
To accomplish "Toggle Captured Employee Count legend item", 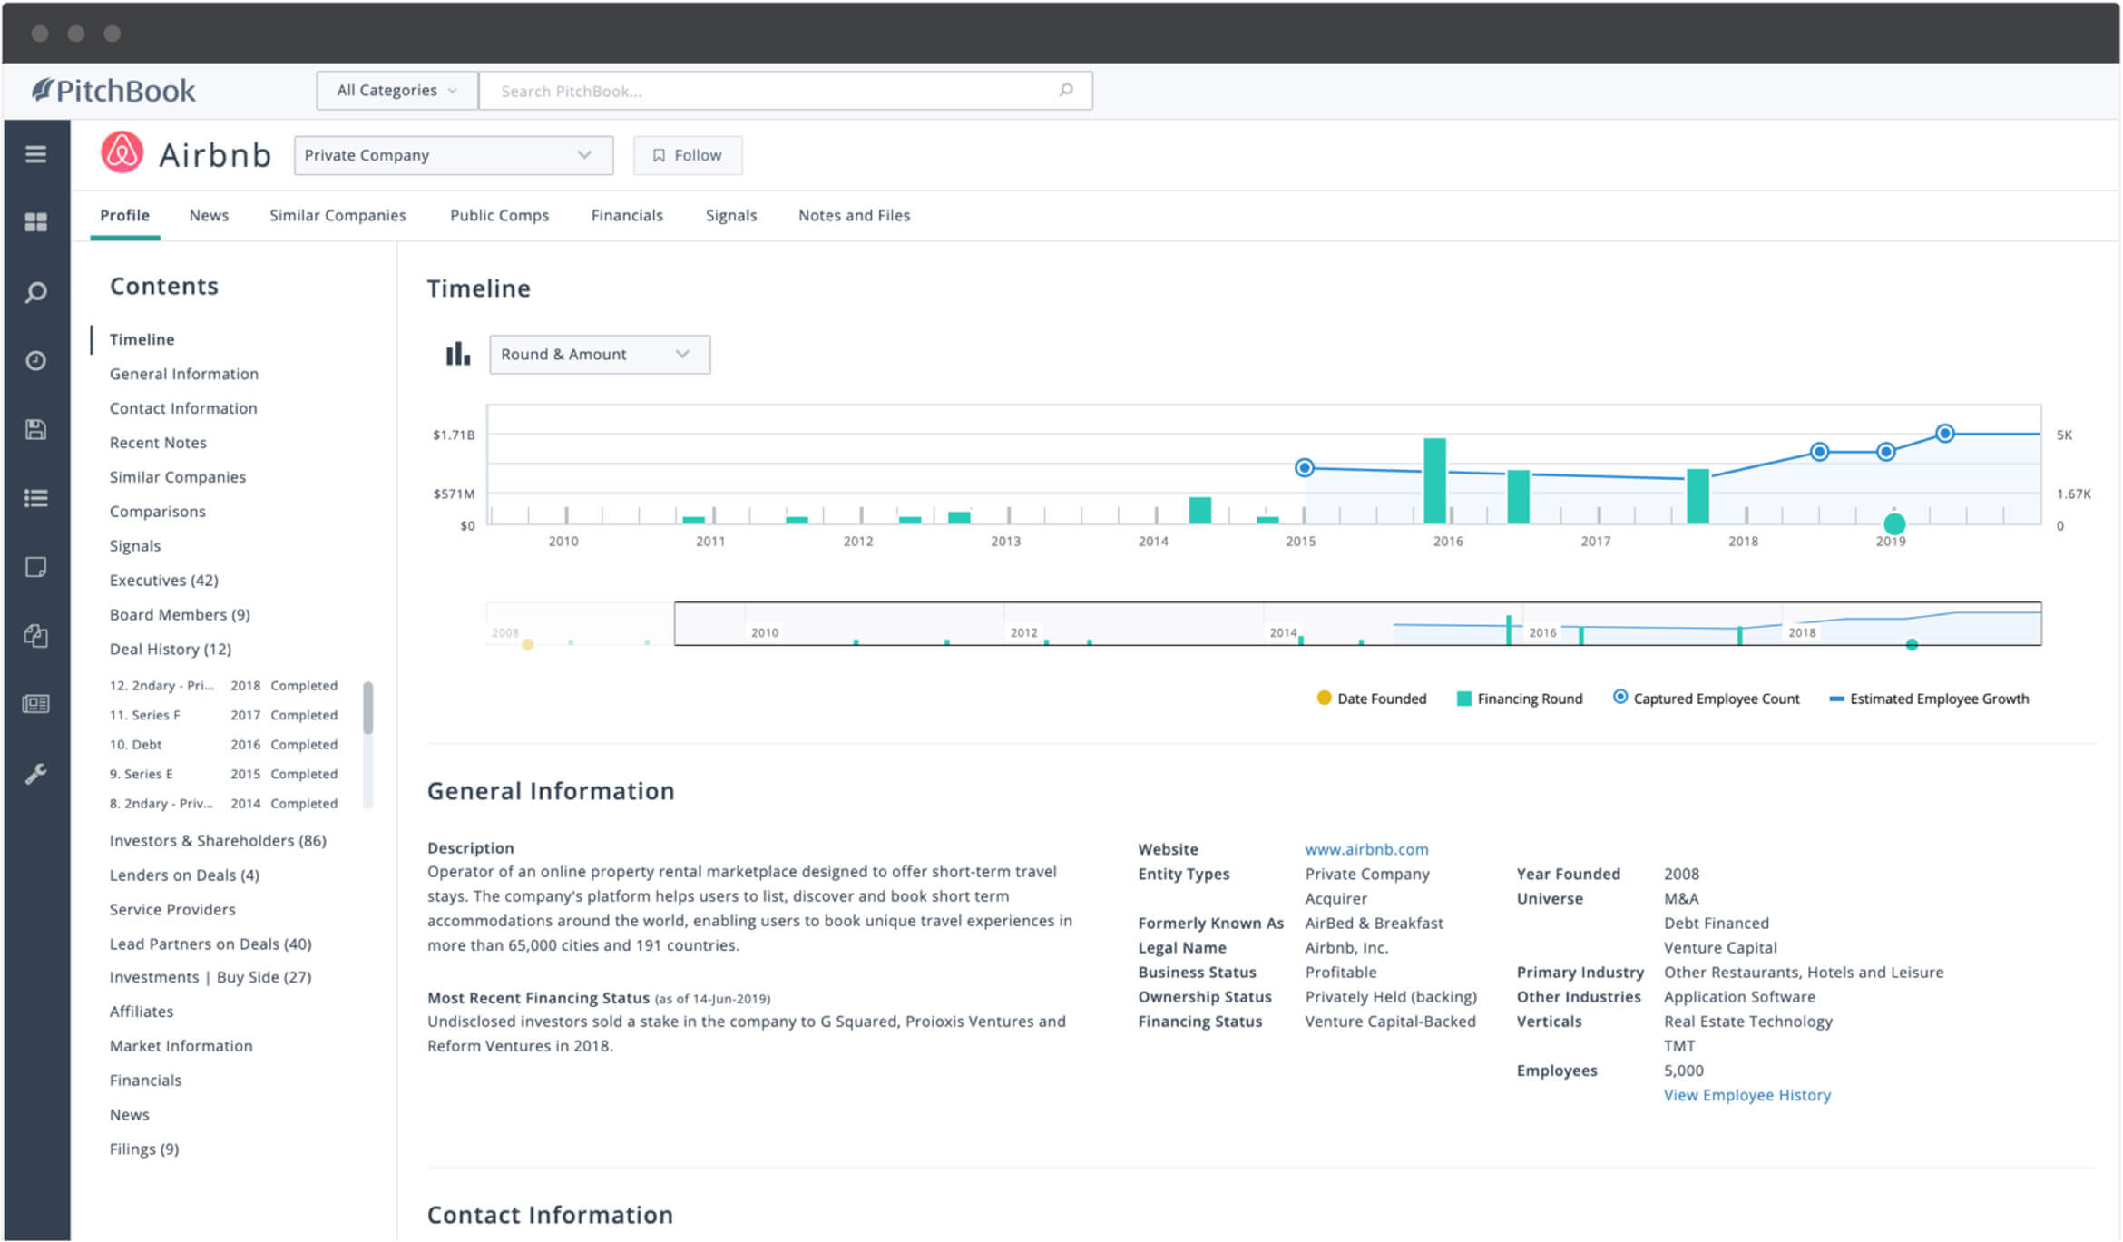I will pos(1706,699).
